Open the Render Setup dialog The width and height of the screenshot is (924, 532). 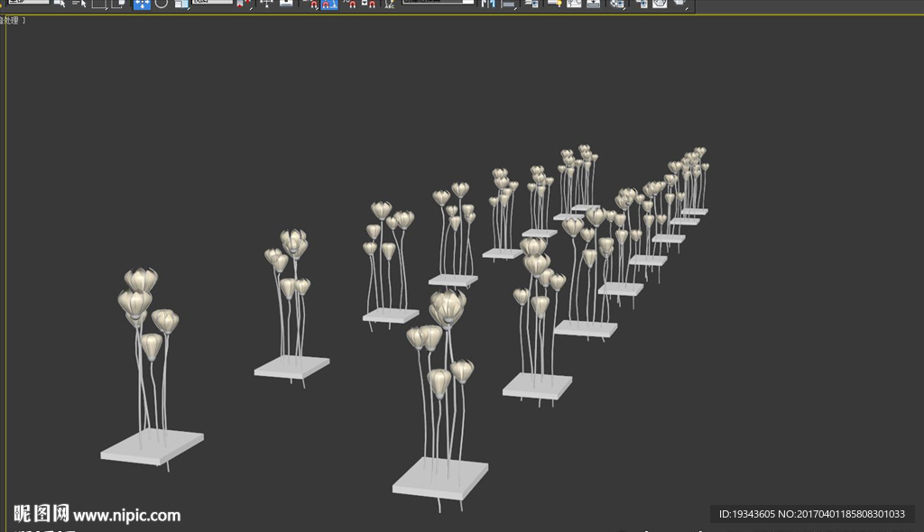[642, 4]
